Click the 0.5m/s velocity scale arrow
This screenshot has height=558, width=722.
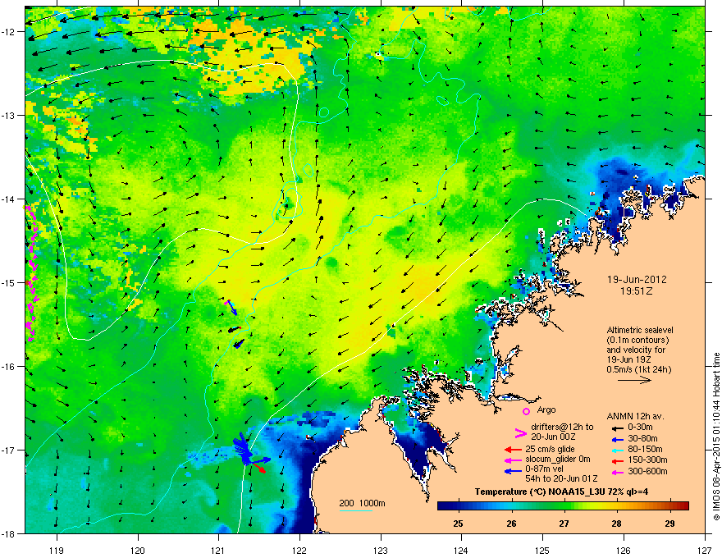click(634, 380)
